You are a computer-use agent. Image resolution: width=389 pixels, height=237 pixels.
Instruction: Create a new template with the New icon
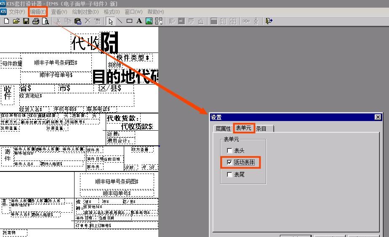click(7, 21)
